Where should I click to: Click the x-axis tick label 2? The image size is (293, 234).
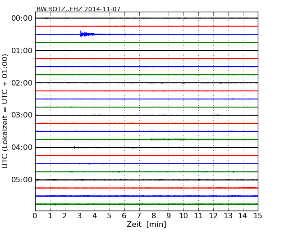tap(64, 216)
